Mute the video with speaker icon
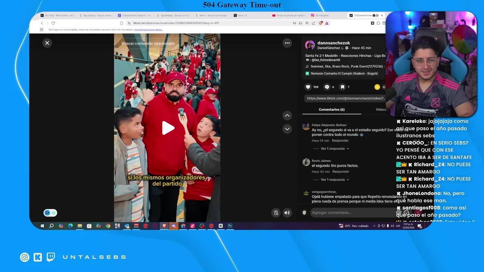484x272 pixels. 287,213
